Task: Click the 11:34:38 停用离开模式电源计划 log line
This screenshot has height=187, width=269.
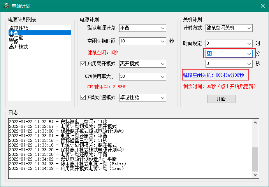Action: pyautogui.click(x=68, y=164)
